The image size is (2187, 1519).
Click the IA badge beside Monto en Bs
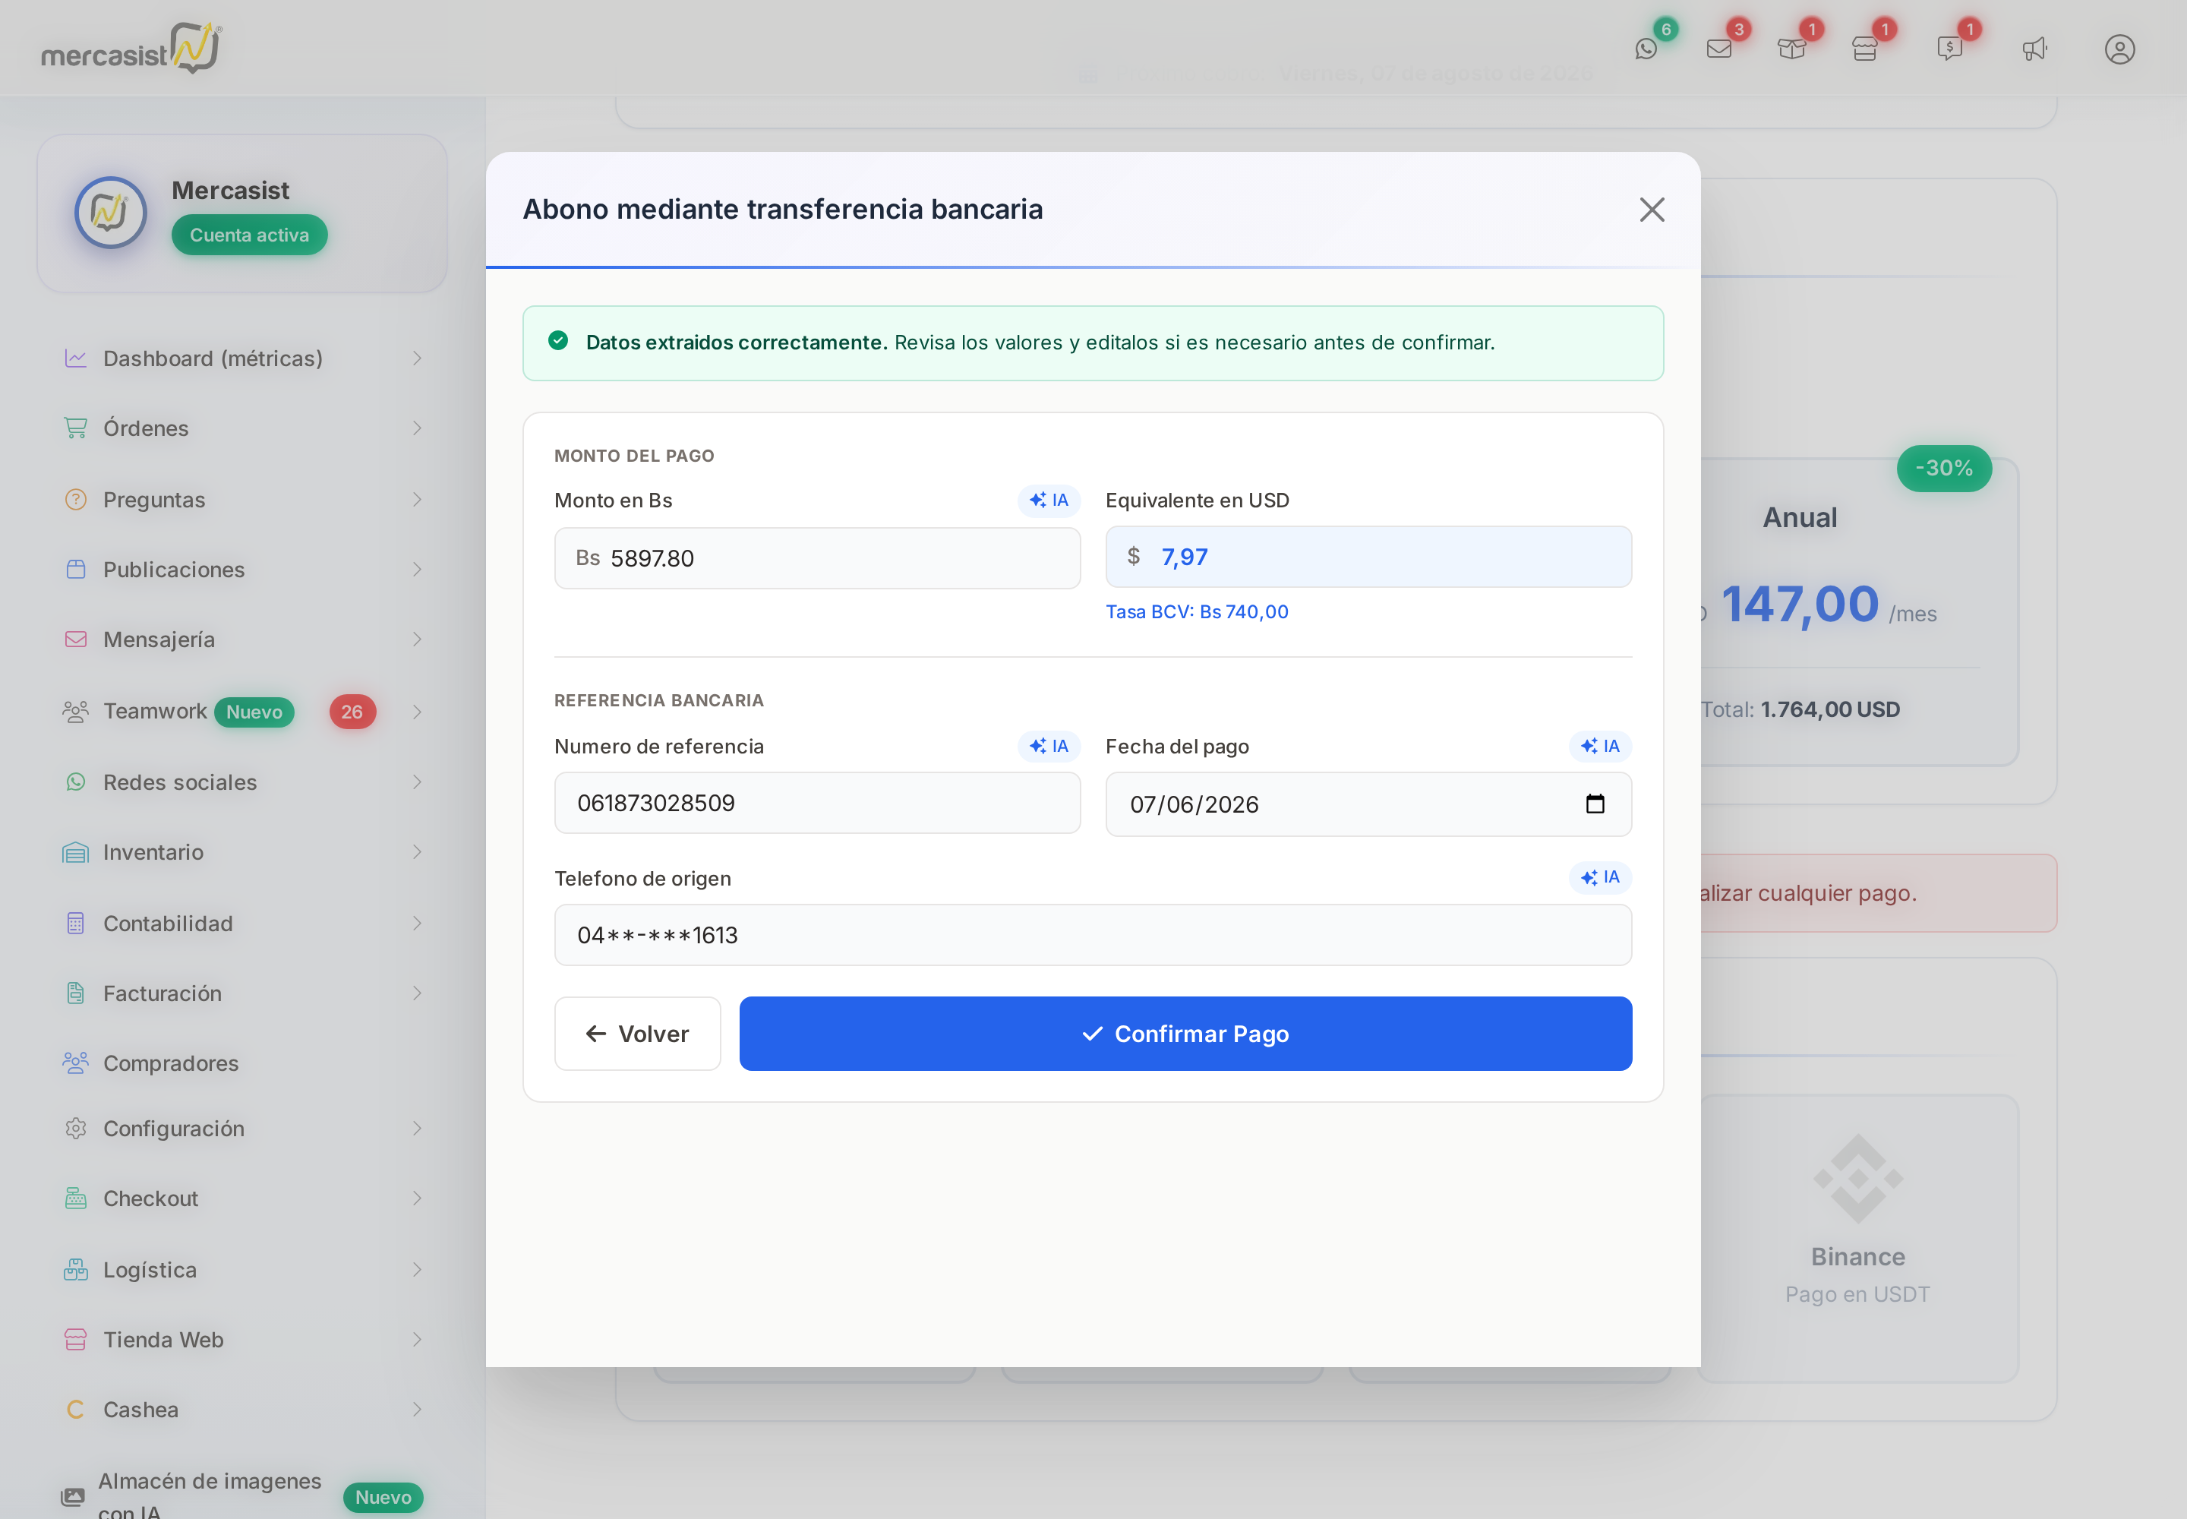(x=1049, y=501)
